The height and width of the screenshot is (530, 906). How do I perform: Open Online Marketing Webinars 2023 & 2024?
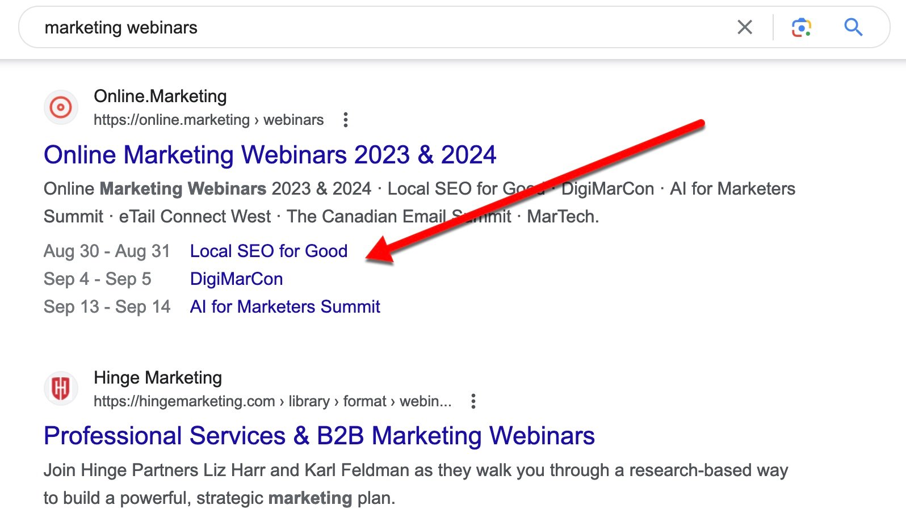tap(270, 155)
